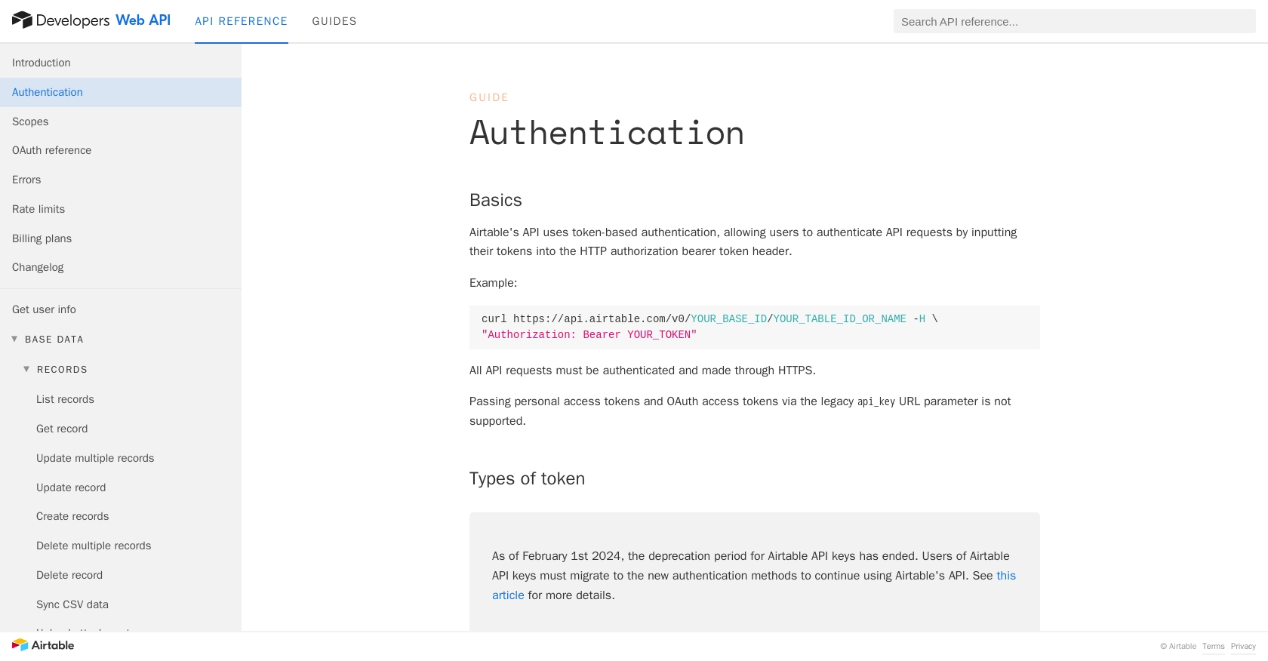The height and width of the screenshot is (661, 1268).
Task: Click the RECORDS section label
Action: (62, 370)
